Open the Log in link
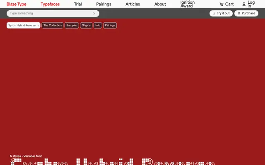Image resolution: width=265 pixels, height=165 pixels. 251,4
